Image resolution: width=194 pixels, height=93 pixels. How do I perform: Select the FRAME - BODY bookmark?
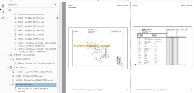coord(20,68)
